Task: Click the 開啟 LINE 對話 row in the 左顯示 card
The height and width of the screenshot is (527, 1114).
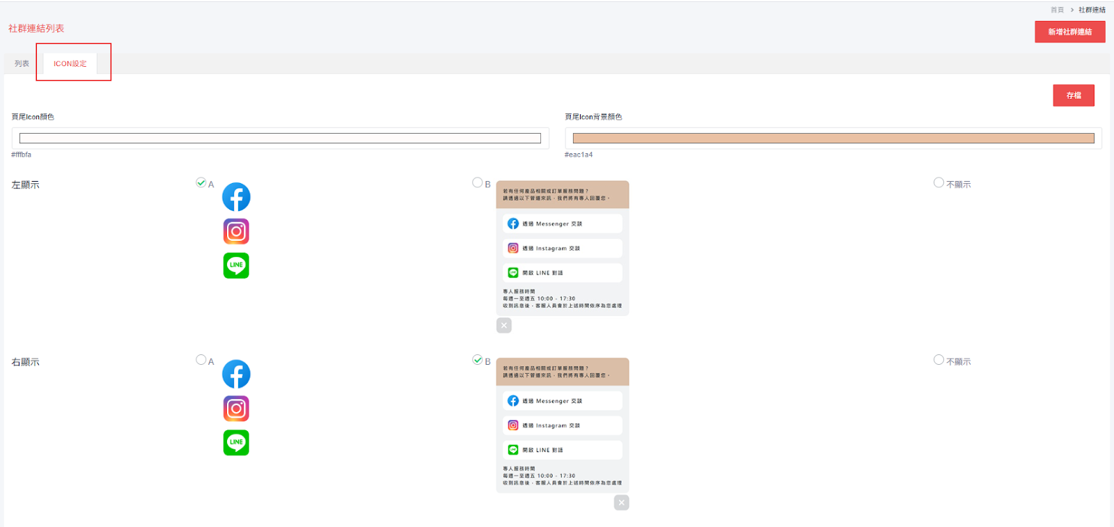Action: (563, 273)
